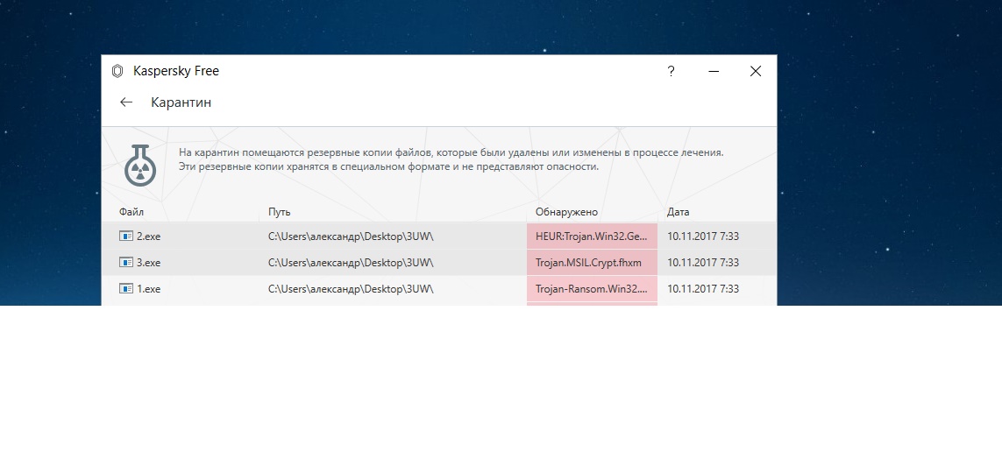Select the 2.exe file name
The height and width of the screenshot is (473, 1002).
(148, 236)
